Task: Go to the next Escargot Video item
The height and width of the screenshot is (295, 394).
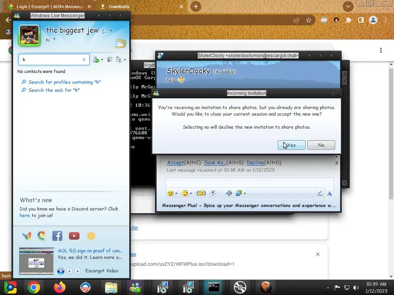Action: pos(77,271)
